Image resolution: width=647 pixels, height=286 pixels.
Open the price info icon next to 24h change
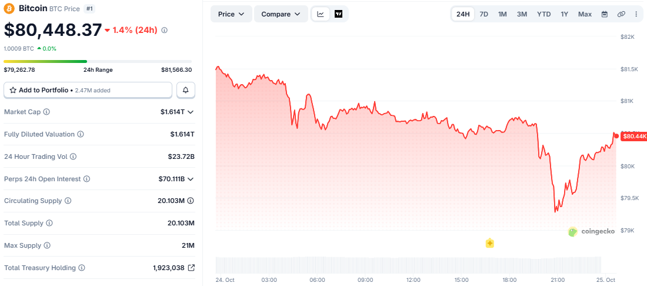(x=164, y=30)
